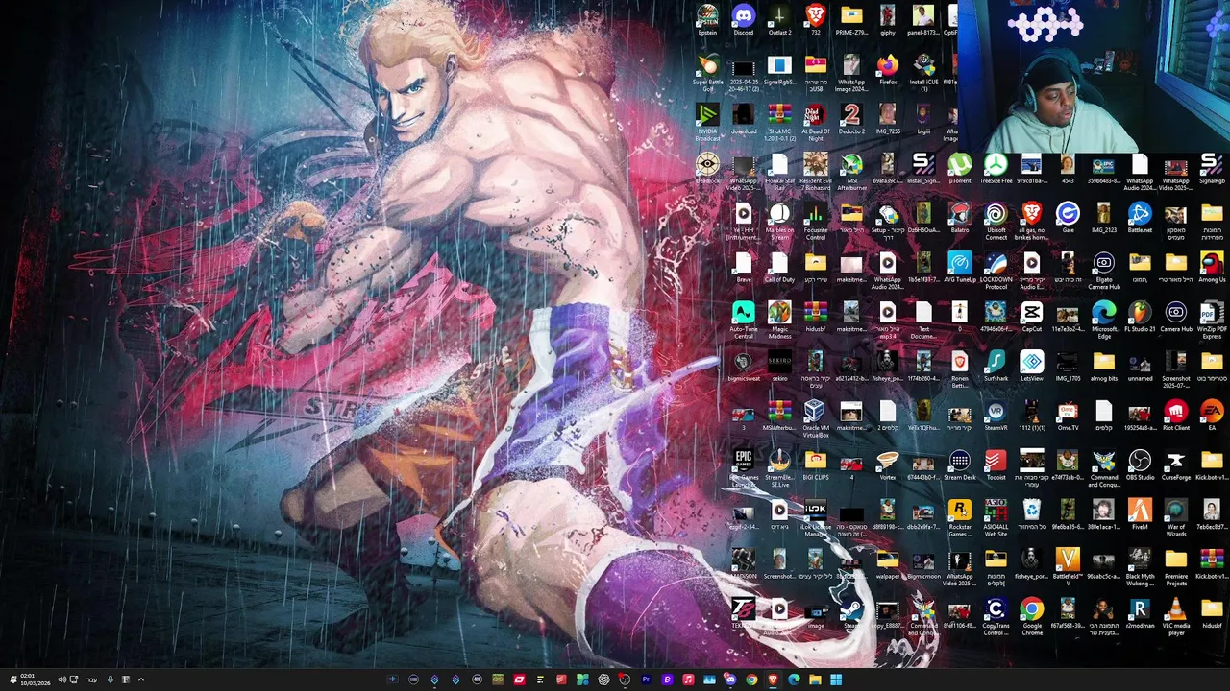
Task: Launch Google Chrome from the desktop
Action: click(x=1032, y=617)
